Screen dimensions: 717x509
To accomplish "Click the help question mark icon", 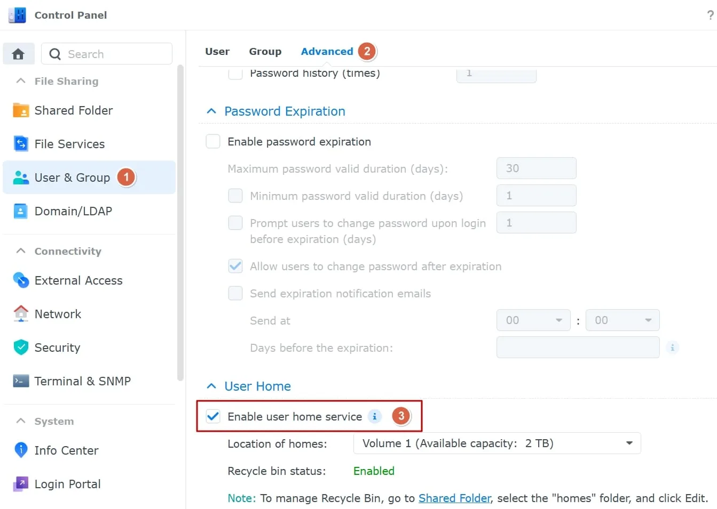I will tap(710, 15).
